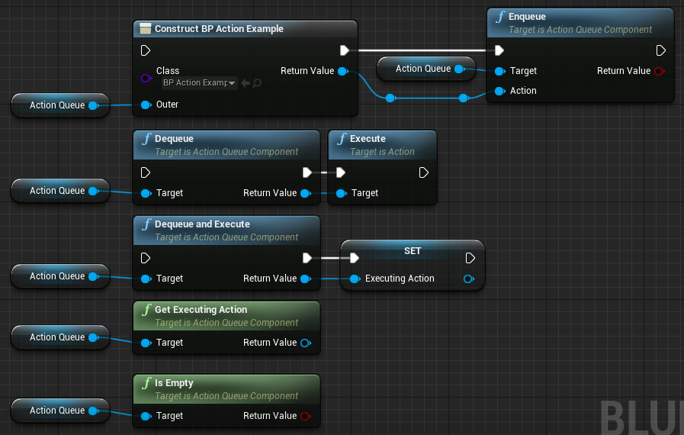Click Dequeue and Execute output exec pin
This screenshot has width=684, height=435.
point(307,258)
